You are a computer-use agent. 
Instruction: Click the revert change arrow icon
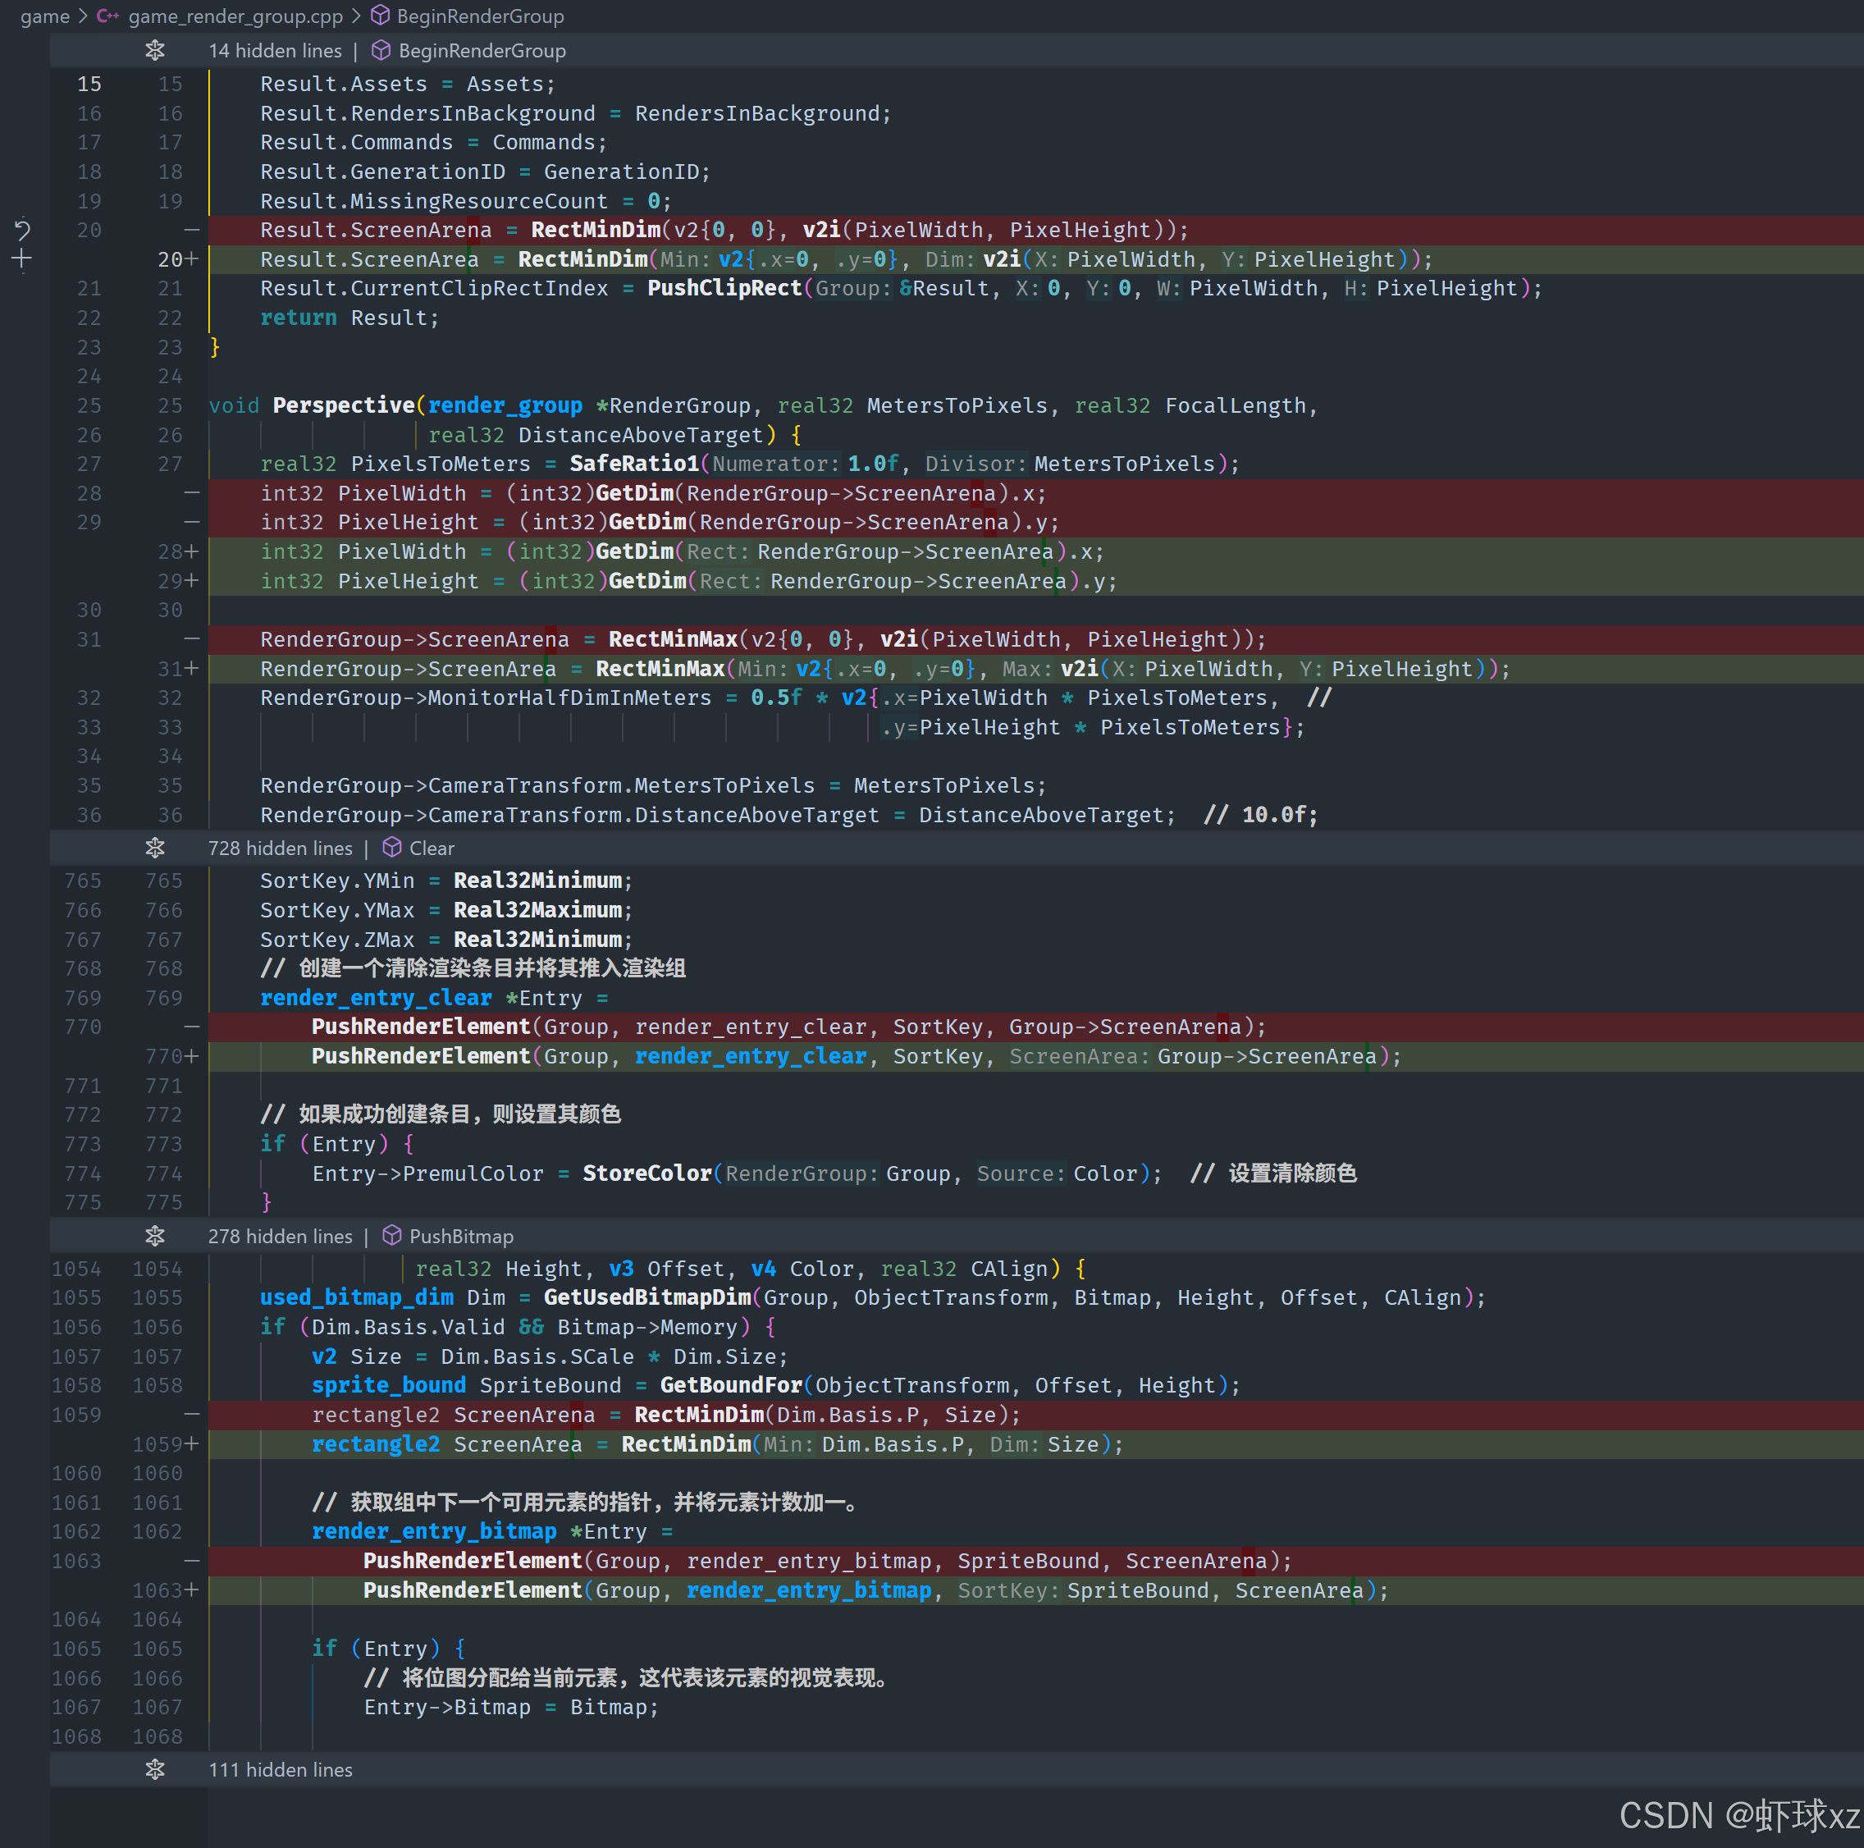click(22, 230)
